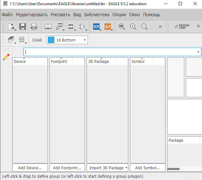
Task: Open the Файл menu
Action: click(7, 15)
